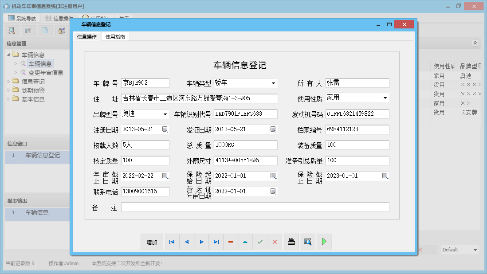Open print preview magnifier icon
487x274 pixels.
click(308, 242)
